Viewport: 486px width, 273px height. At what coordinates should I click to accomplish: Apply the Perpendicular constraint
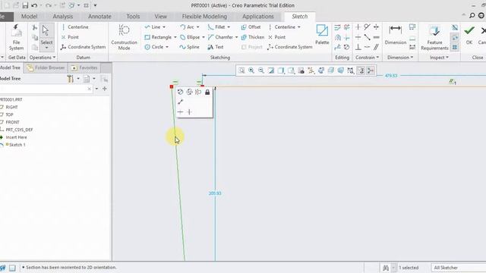(358, 47)
